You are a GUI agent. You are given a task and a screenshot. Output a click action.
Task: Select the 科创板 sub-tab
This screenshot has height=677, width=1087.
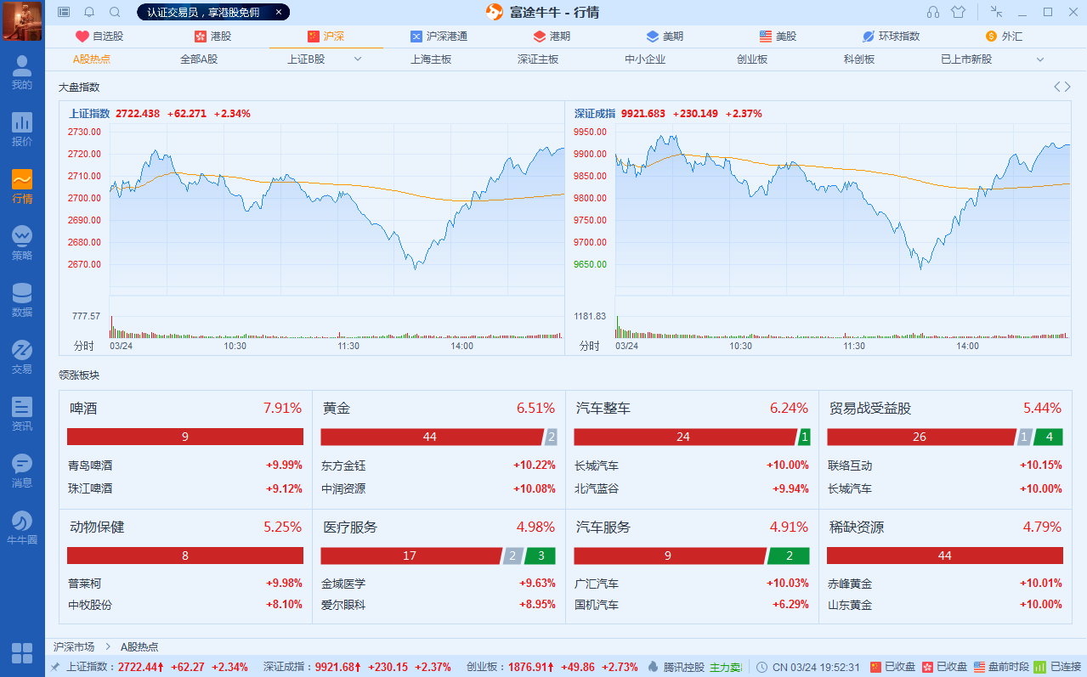coord(859,59)
